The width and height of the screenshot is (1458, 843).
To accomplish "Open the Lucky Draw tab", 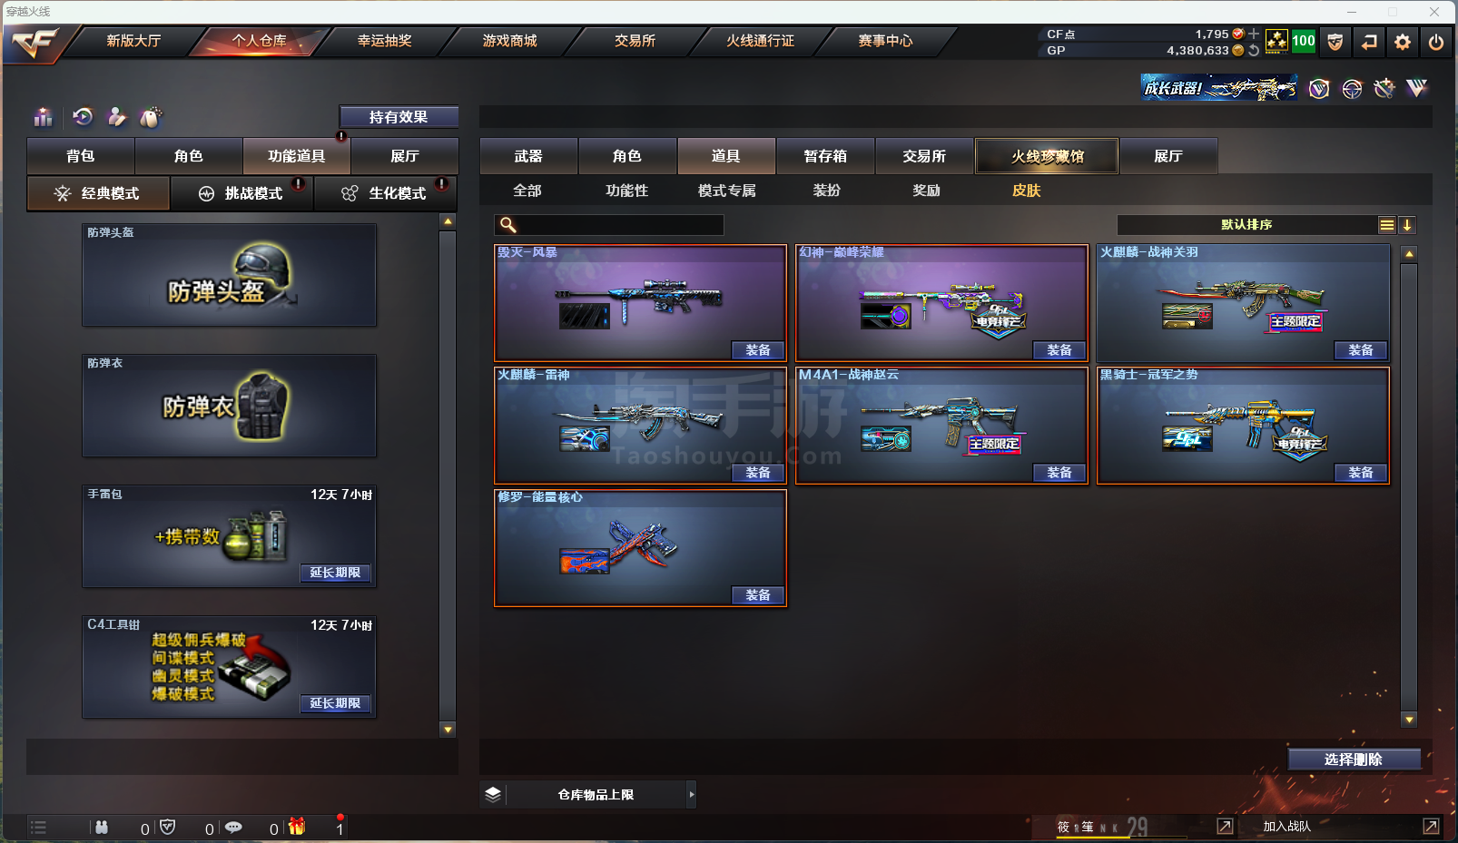I will pos(384,41).
